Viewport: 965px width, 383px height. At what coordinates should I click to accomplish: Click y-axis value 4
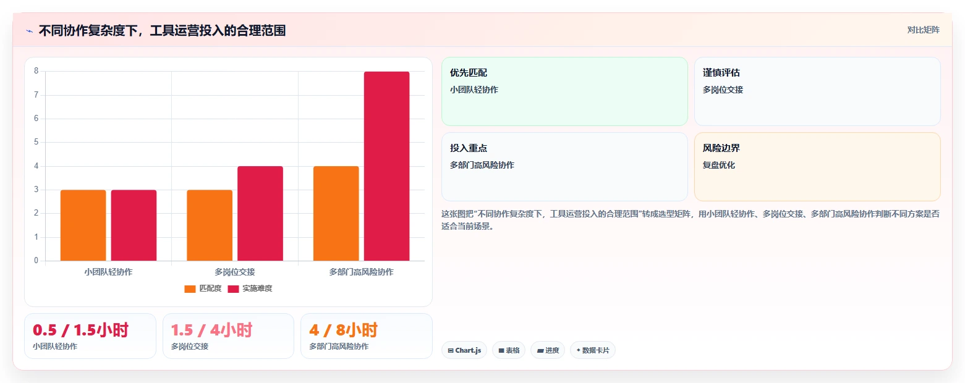[x=36, y=166]
